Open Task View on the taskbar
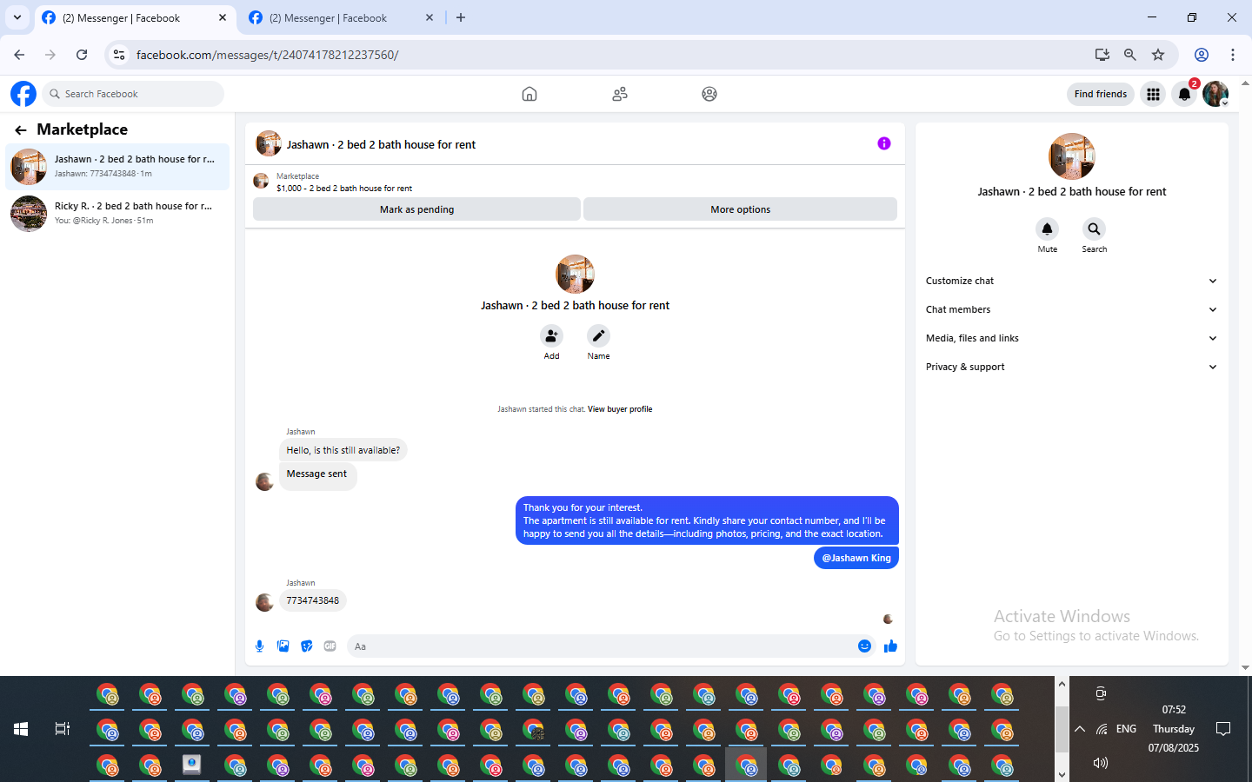Screen dimensions: 1252x782 63,729
